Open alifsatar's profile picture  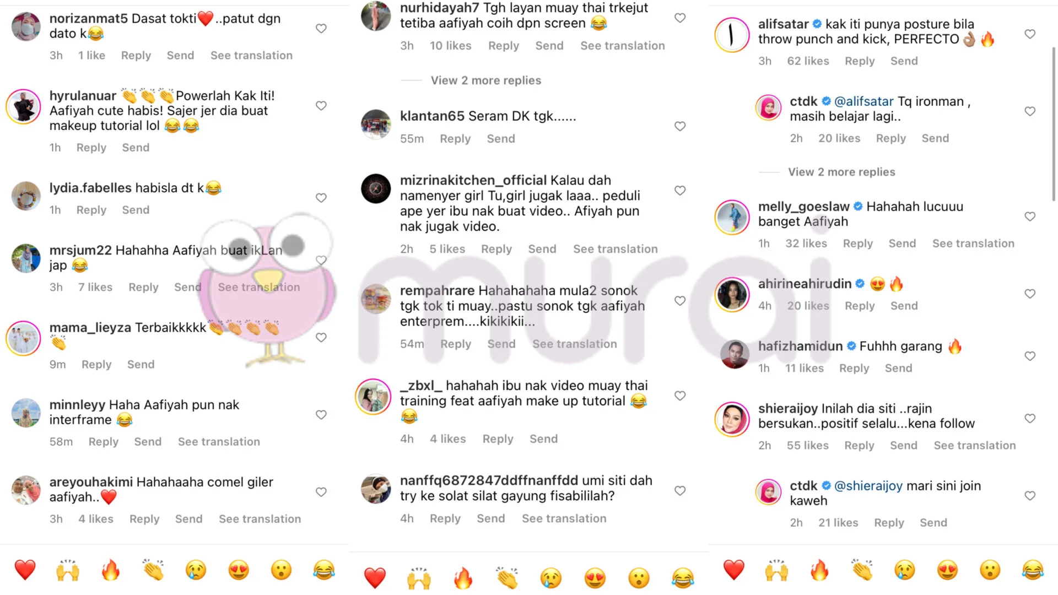[732, 35]
